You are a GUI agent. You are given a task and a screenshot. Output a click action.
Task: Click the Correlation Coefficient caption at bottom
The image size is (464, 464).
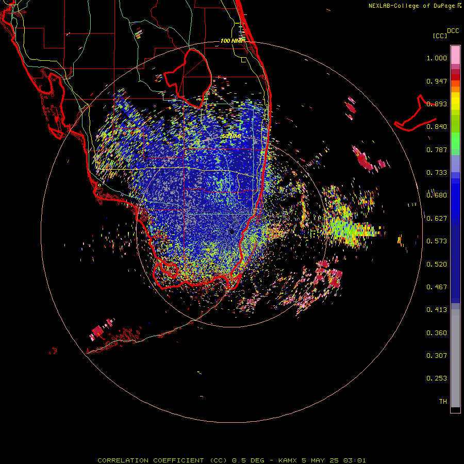click(231, 460)
